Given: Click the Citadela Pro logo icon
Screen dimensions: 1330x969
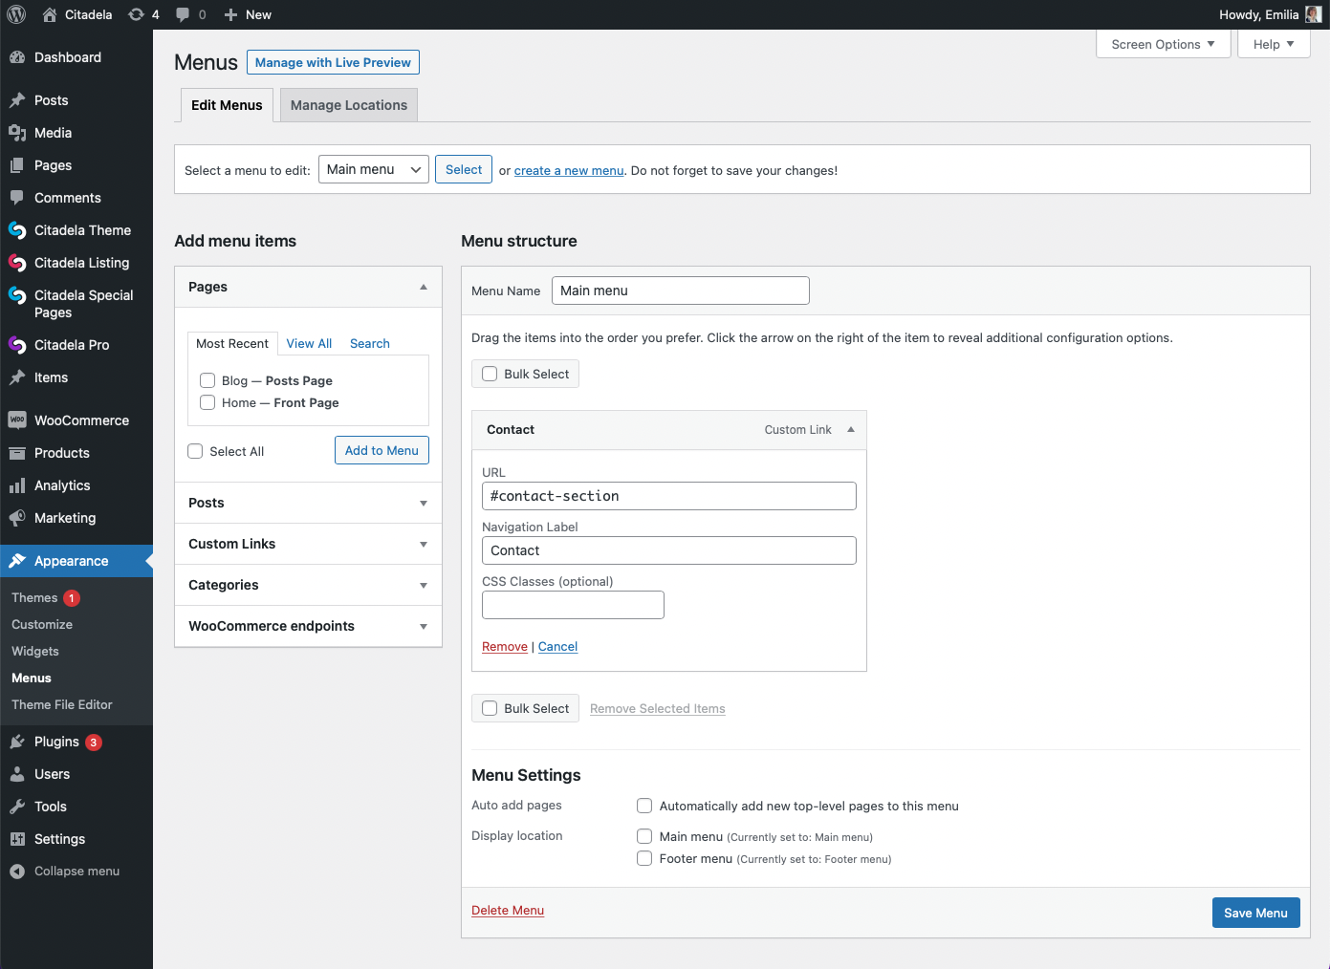Looking at the screenshot, I should (17, 345).
